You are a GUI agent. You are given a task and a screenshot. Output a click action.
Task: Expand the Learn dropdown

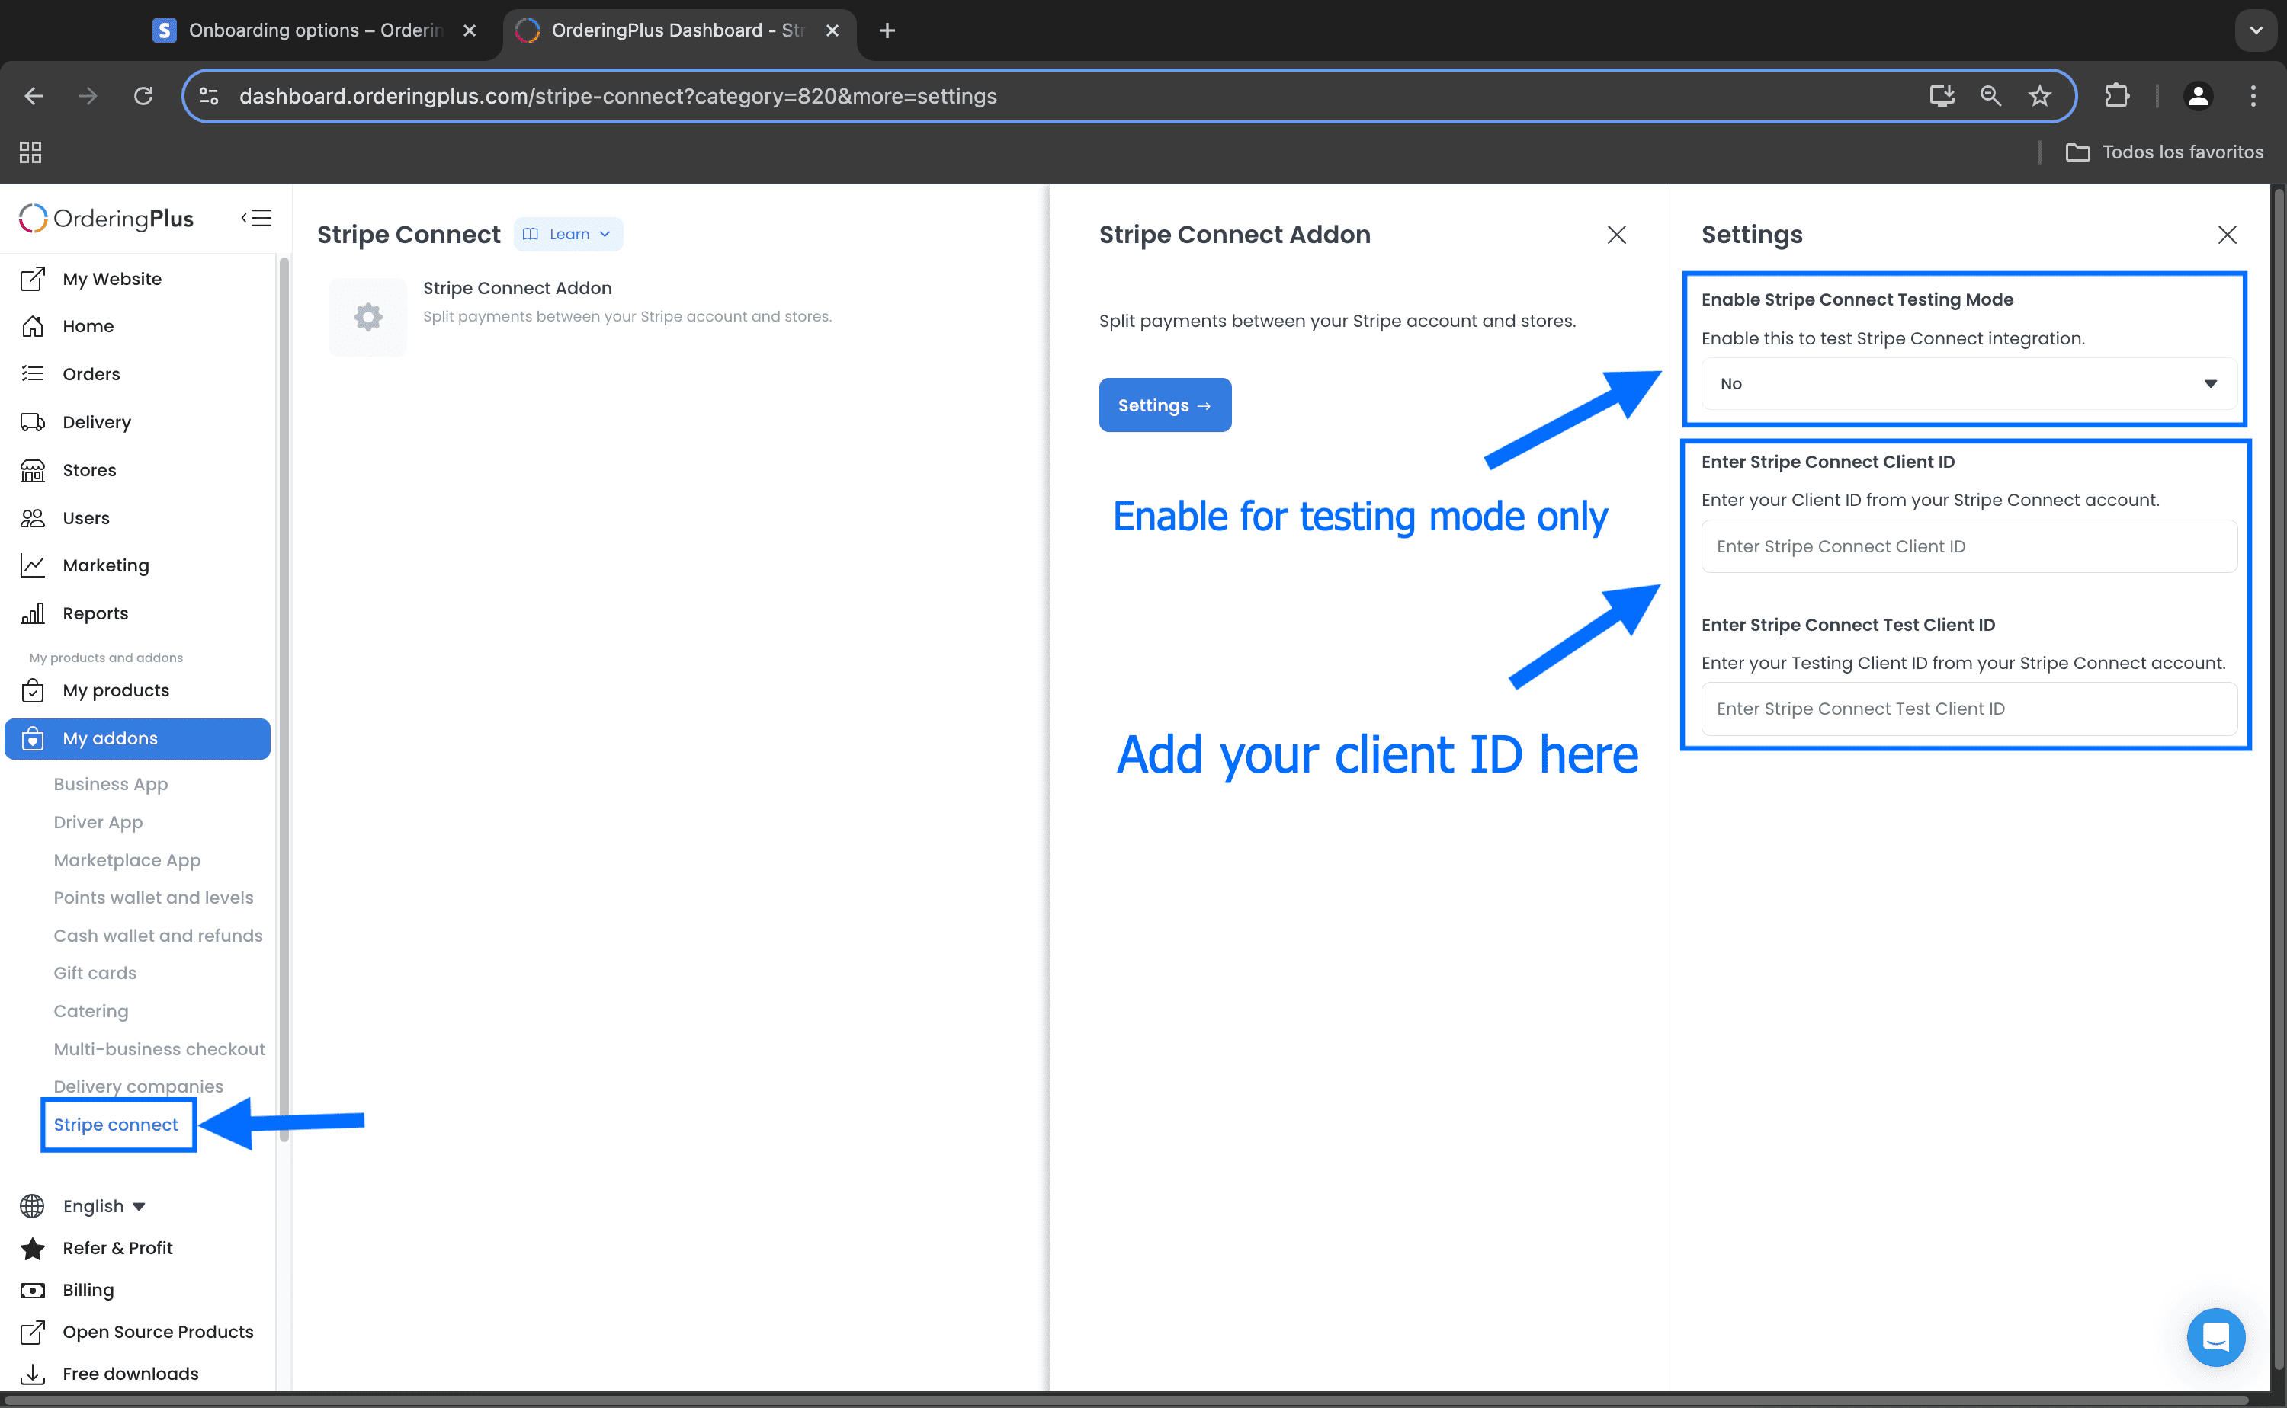click(567, 234)
